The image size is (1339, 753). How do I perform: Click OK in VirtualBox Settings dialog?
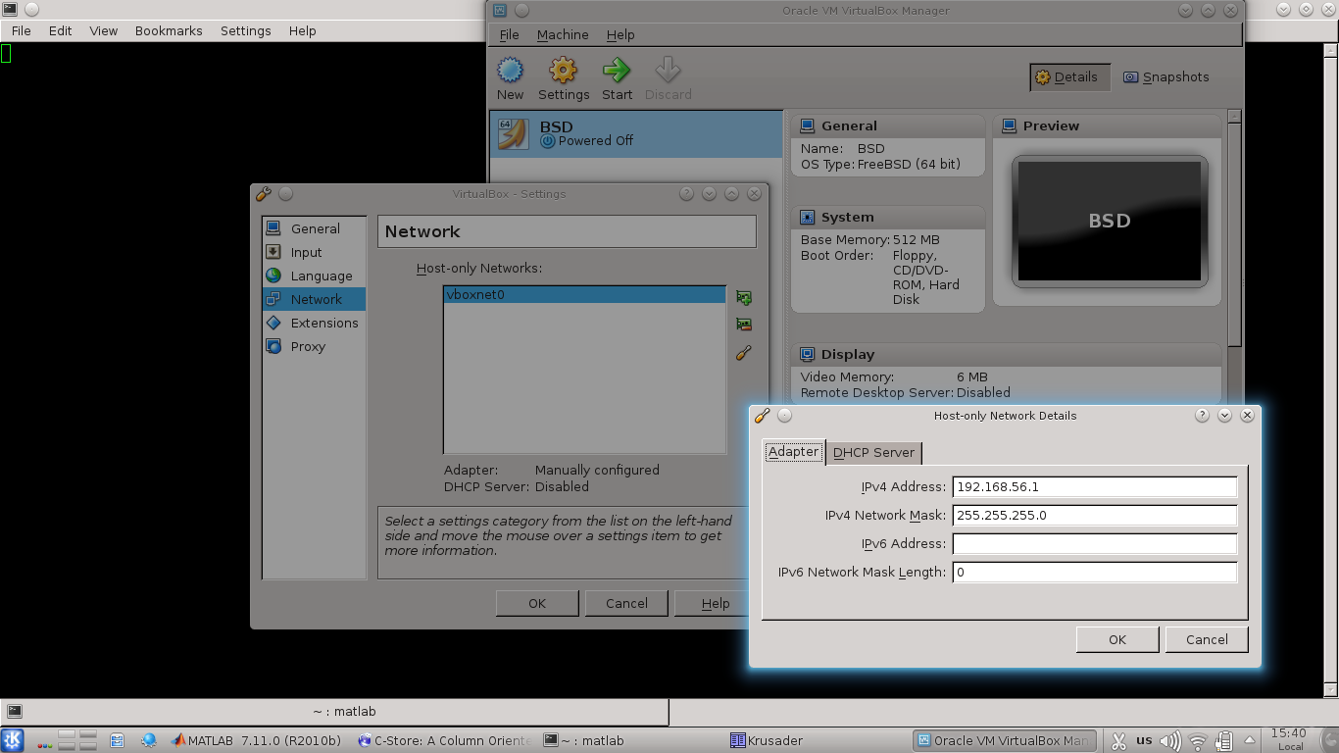(537, 603)
